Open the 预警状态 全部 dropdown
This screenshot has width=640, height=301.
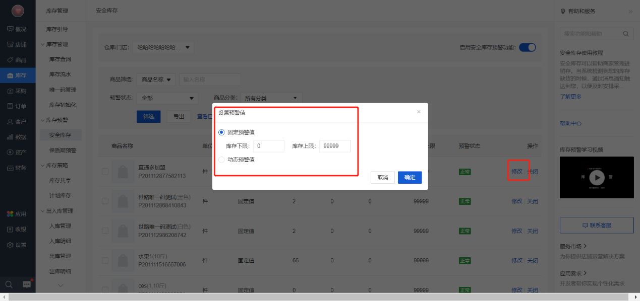pyautogui.click(x=167, y=98)
